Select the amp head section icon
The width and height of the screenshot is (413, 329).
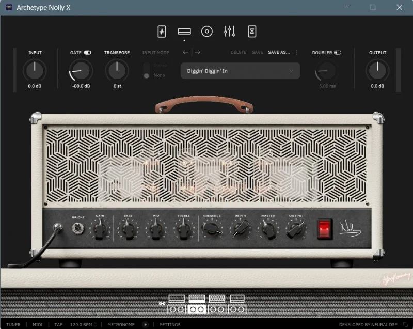[184, 32]
